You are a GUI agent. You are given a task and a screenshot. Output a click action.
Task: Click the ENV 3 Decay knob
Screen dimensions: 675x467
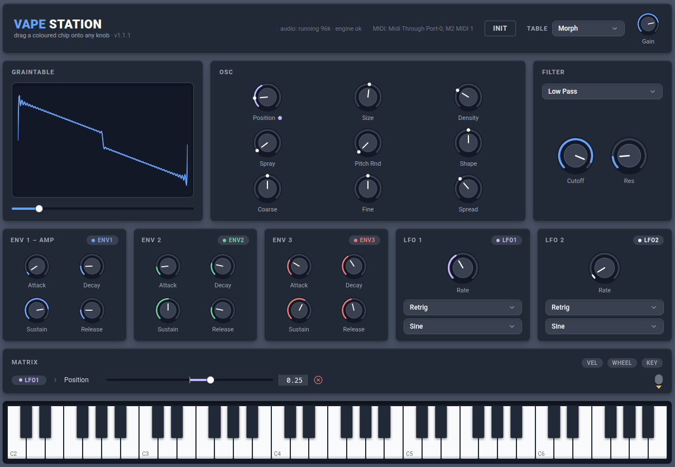[x=354, y=267]
